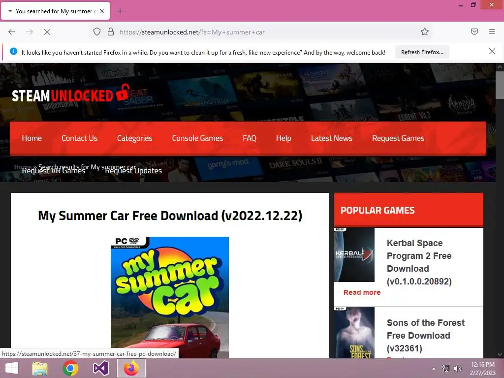Open the Firefox hamburger menu
Screen dimensions: 504x378
(492, 31)
